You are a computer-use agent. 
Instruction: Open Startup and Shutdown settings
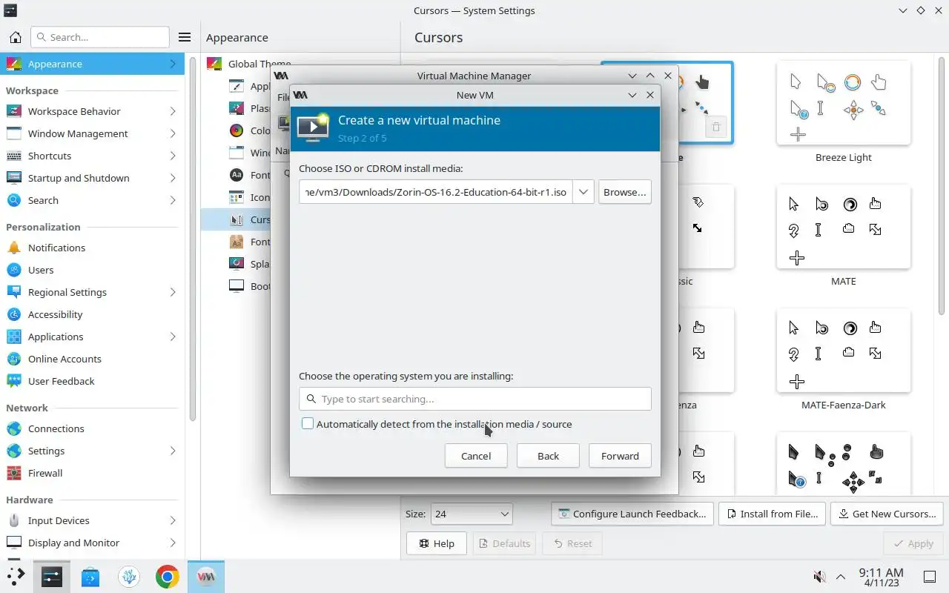pyautogui.click(x=93, y=178)
